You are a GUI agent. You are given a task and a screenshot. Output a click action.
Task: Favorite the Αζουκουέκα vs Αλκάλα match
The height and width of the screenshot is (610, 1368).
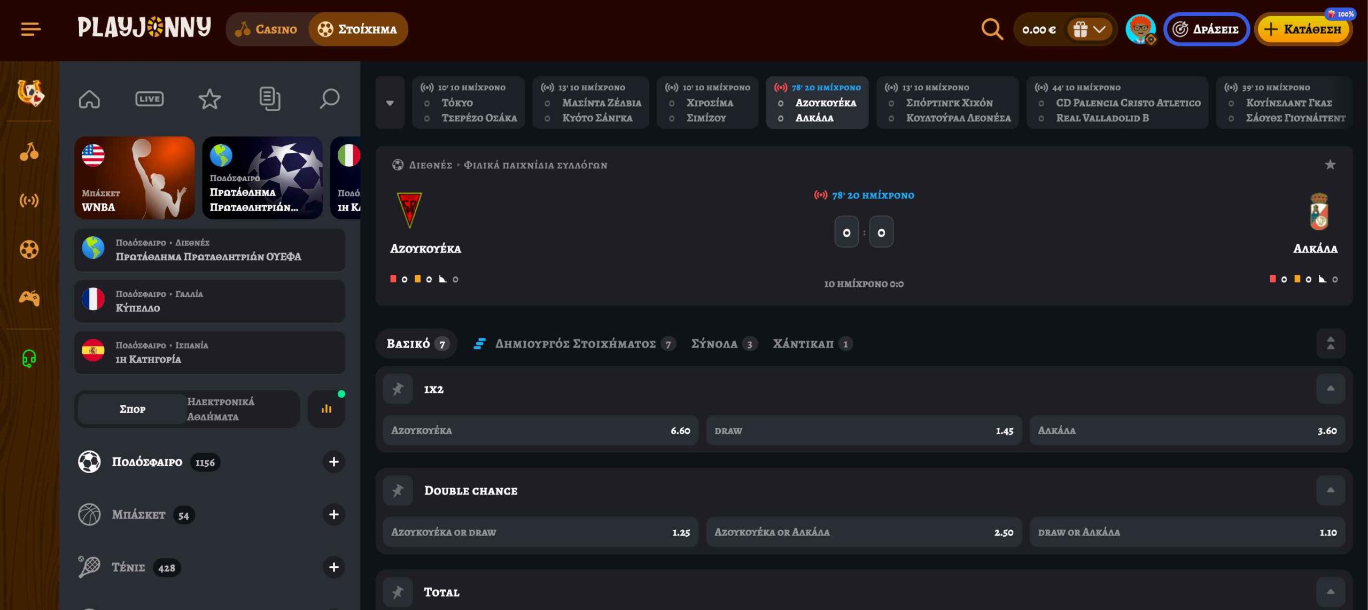click(x=1330, y=165)
